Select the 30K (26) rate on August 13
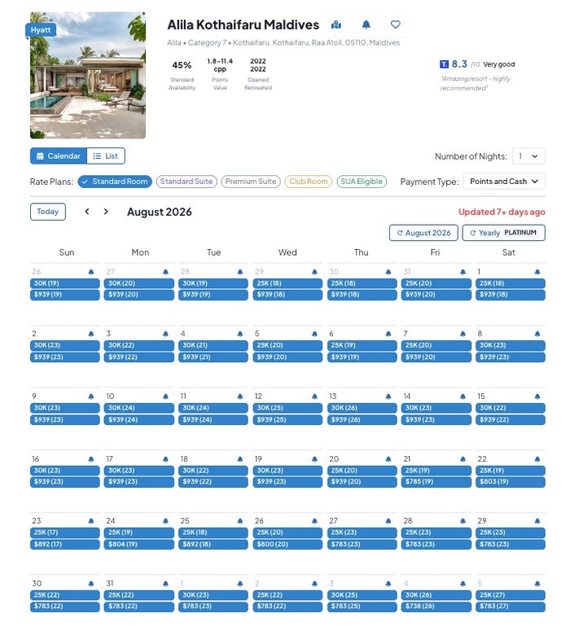 click(362, 408)
